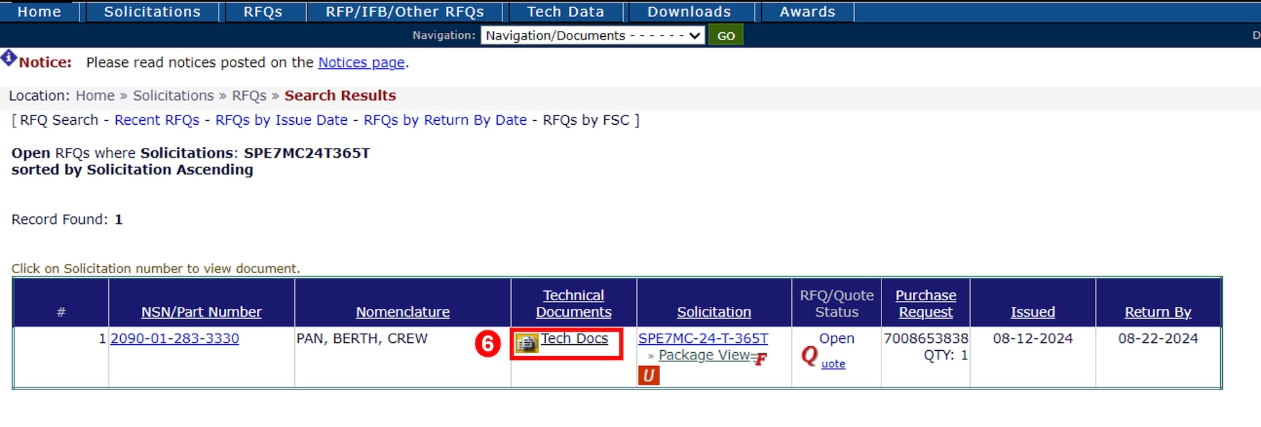This screenshot has width=1261, height=427.
Task: Click the return by date 08-22-2024
Action: [x=1158, y=338]
